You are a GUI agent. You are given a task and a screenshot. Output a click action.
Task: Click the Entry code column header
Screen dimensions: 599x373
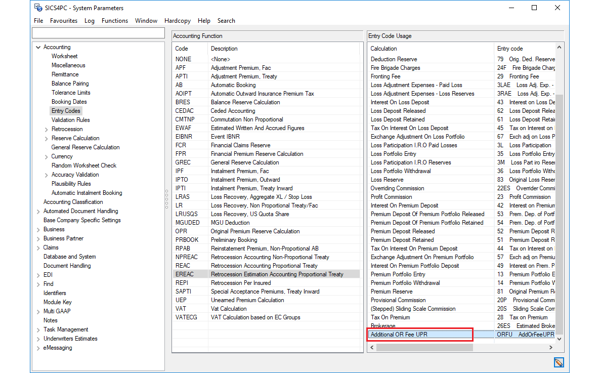click(x=510, y=49)
